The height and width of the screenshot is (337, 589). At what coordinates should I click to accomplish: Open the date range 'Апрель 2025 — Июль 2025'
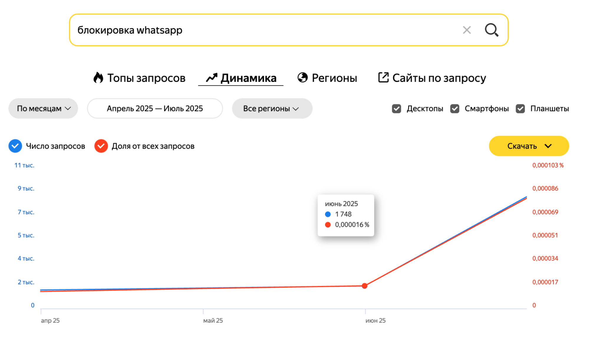(x=155, y=109)
